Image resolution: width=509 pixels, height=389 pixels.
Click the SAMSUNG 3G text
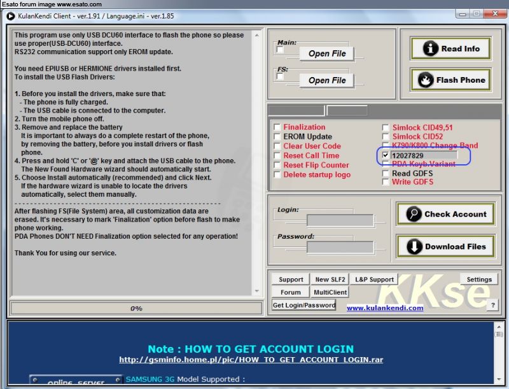[150, 379]
